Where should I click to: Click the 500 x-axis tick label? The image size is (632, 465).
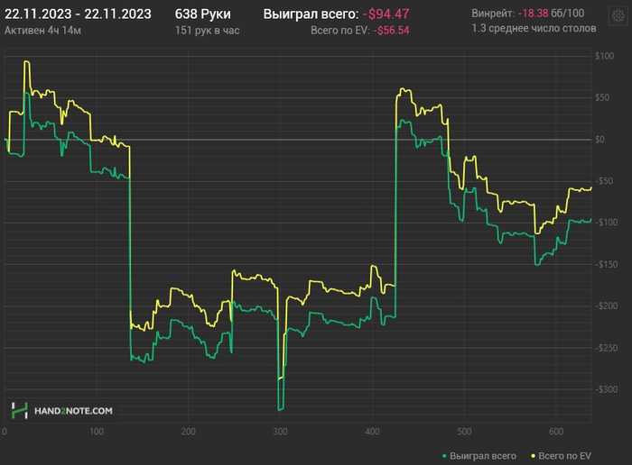pos(464,432)
